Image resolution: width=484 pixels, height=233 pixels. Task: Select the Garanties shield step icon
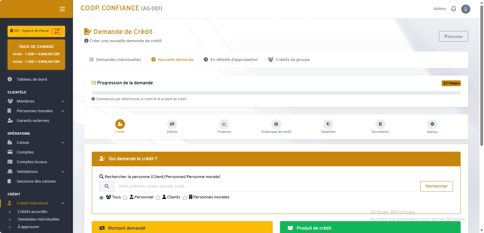pyautogui.click(x=328, y=124)
